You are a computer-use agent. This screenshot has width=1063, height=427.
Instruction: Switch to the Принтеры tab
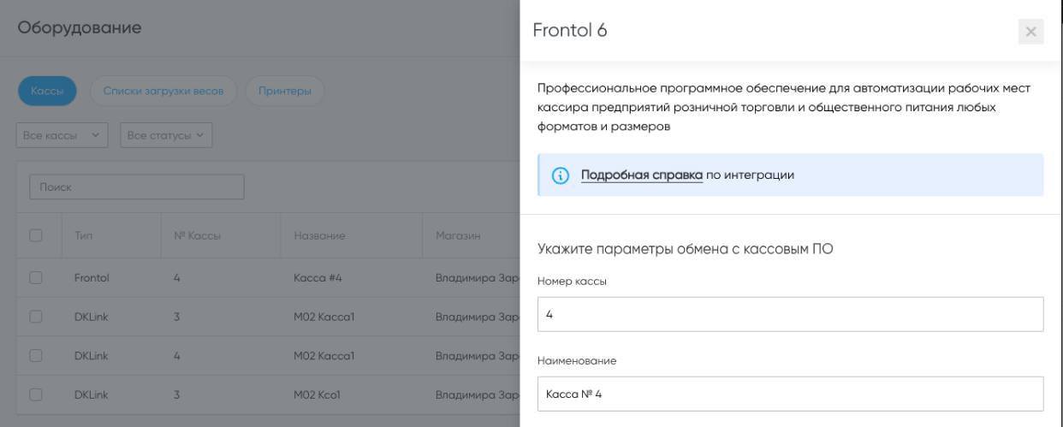pyautogui.click(x=284, y=92)
